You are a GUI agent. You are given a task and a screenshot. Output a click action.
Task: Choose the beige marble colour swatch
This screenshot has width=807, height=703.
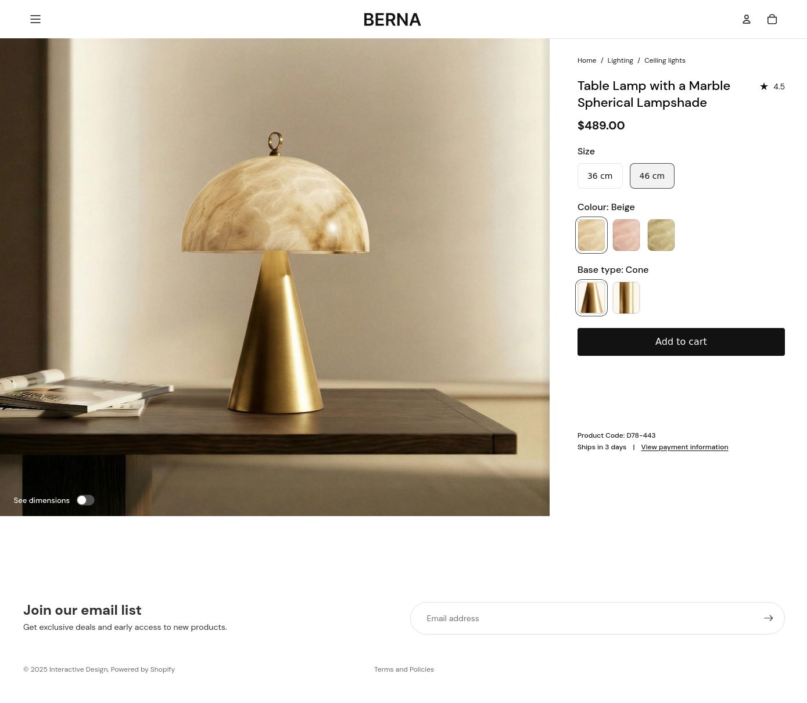pos(591,235)
